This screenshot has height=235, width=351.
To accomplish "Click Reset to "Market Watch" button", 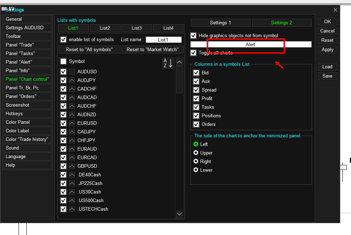I will coord(153,50).
